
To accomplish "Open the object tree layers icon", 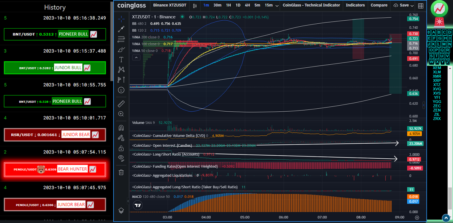I will tap(121, 210).
